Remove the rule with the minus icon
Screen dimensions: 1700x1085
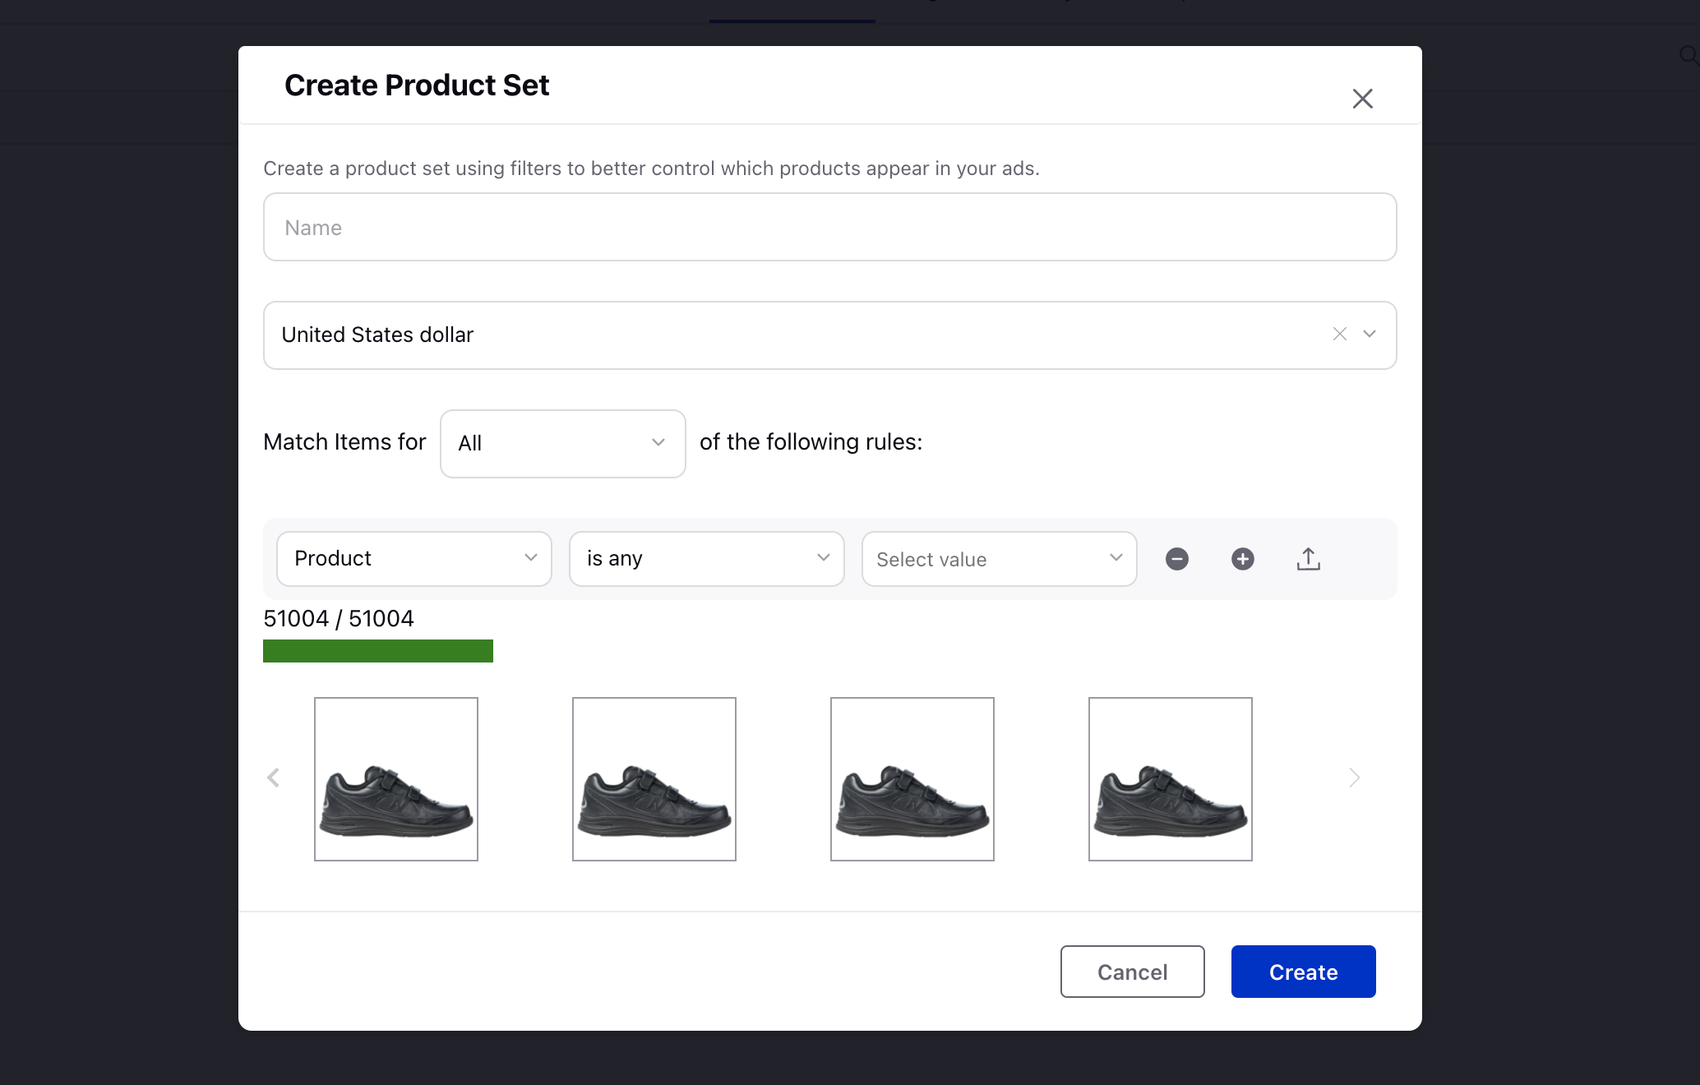click(x=1176, y=559)
